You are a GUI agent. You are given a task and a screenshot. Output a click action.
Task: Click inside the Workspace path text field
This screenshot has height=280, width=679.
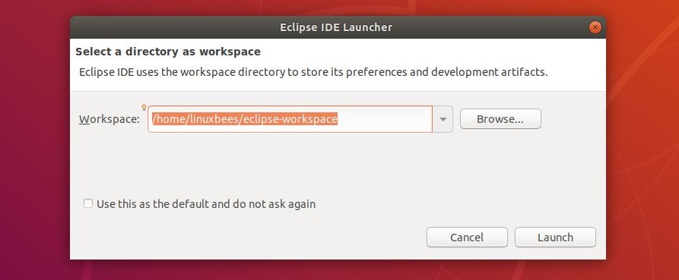click(x=290, y=119)
